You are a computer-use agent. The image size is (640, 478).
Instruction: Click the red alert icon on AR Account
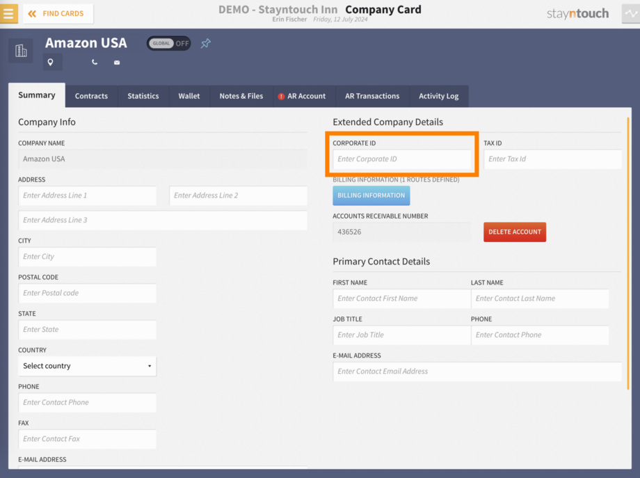(x=281, y=97)
